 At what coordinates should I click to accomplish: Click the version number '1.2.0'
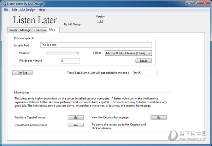pyautogui.click(x=100, y=22)
